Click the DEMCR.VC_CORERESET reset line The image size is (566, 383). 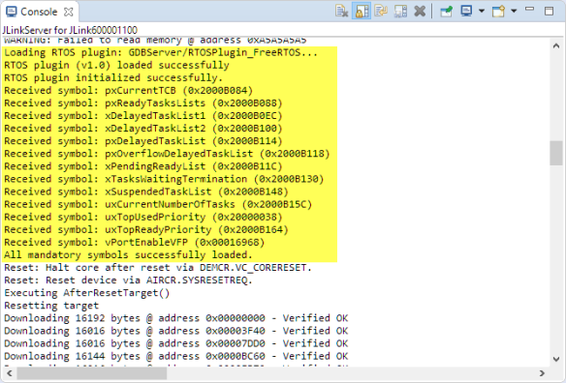(x=158, y=267)
